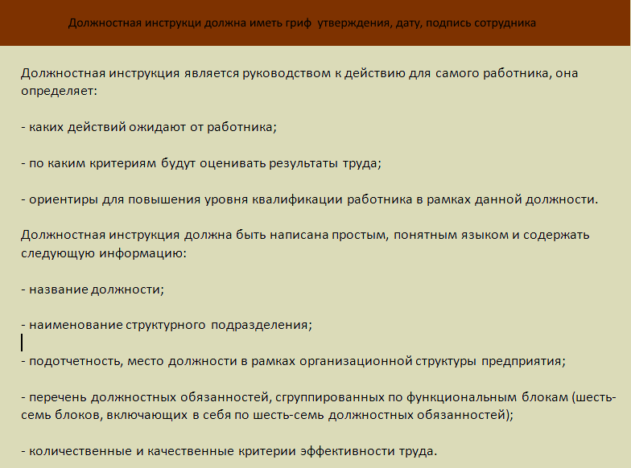Viewport: 631px width, 468px height.
Task: Click the text 'следующую информацию:'
Action: 104,253
